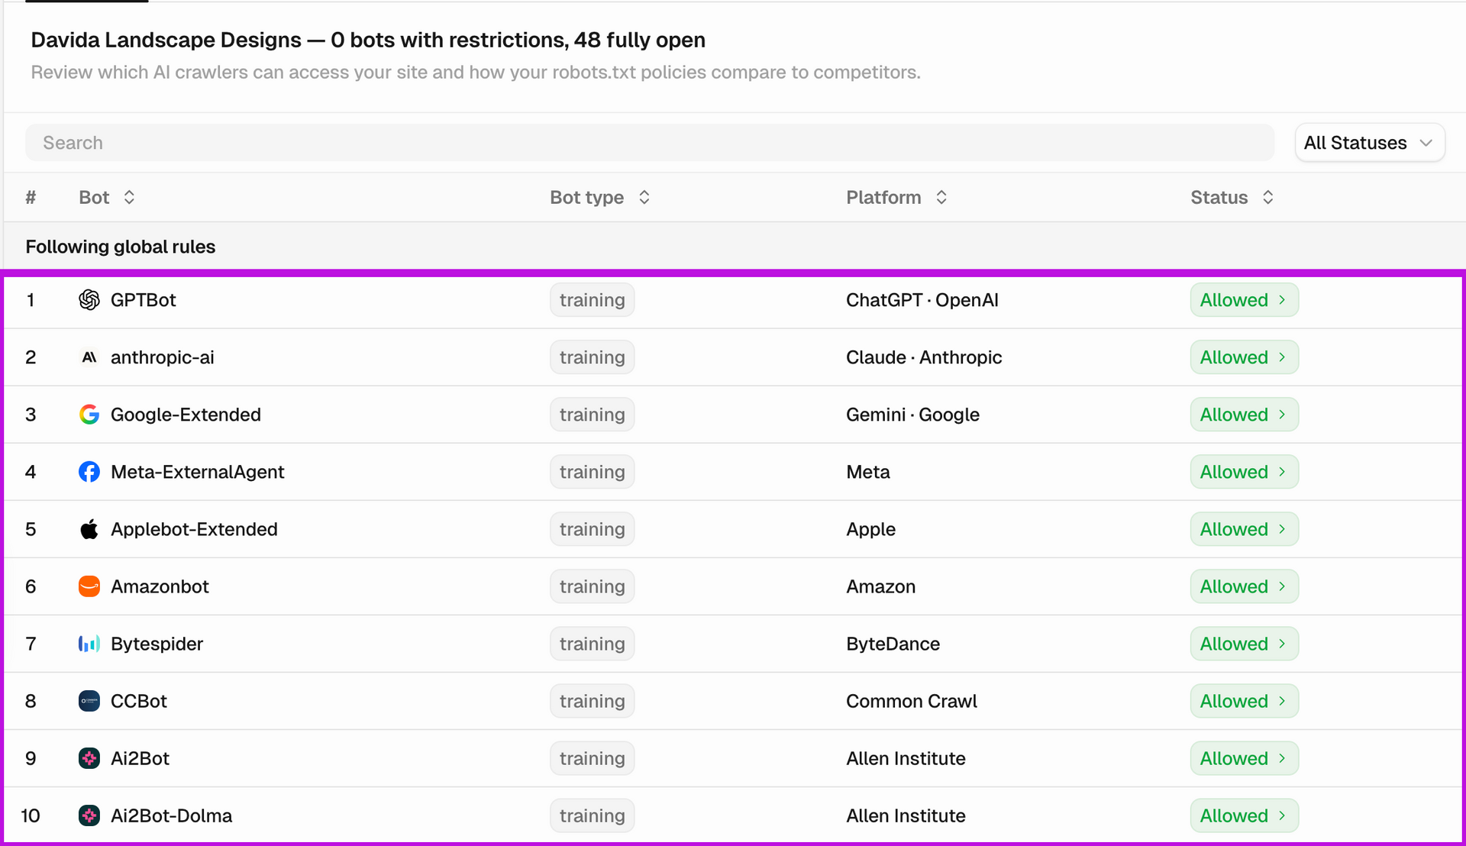Click the Ai2Bot row logo icon

coord(89,758)
